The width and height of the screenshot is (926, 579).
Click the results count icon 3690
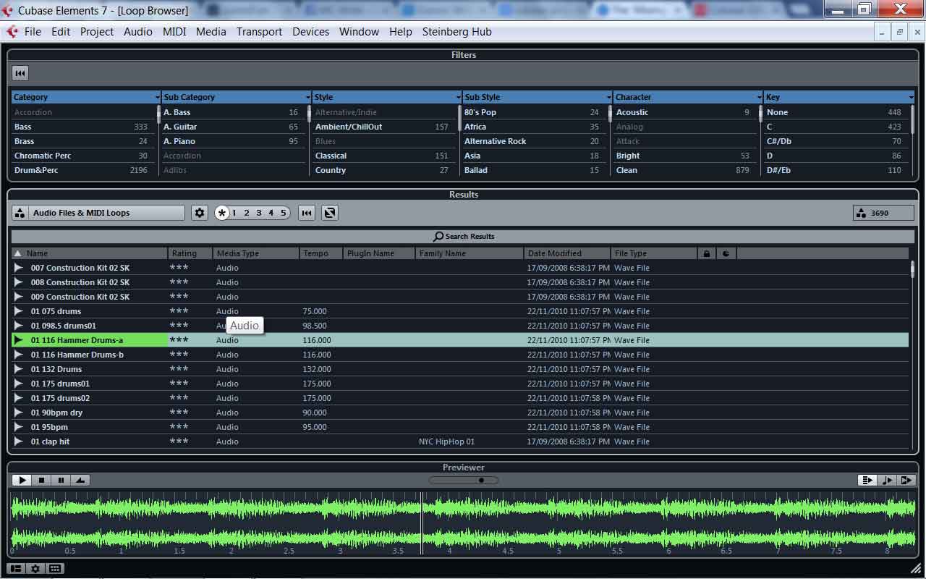(861, 213)
